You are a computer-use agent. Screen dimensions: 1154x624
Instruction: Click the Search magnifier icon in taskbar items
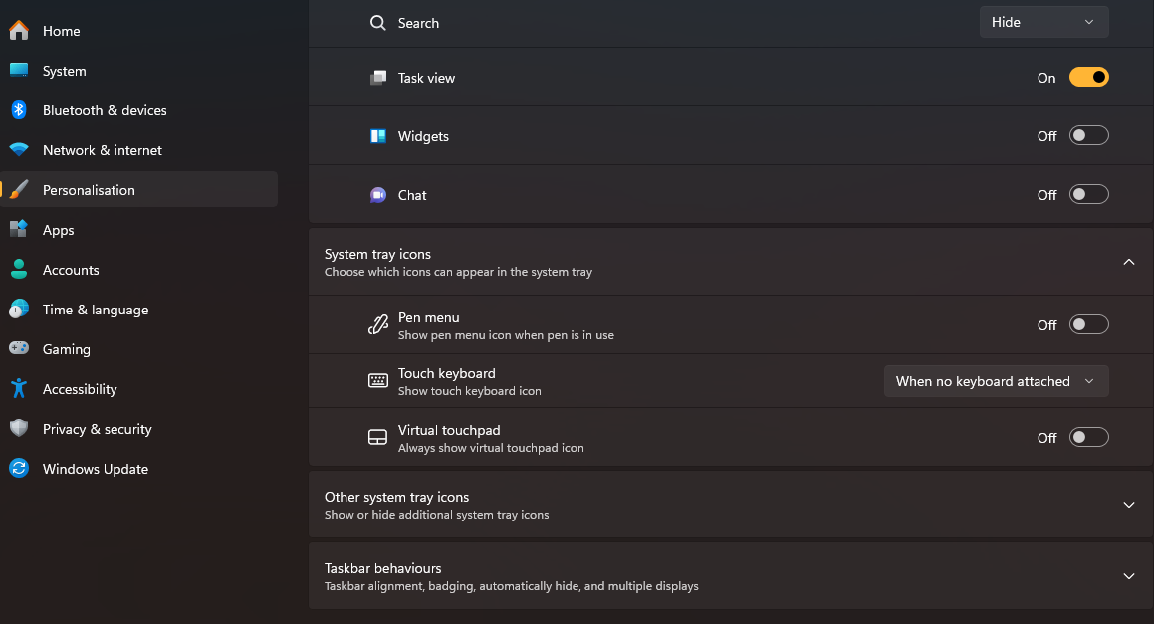(x=377, y=23)
